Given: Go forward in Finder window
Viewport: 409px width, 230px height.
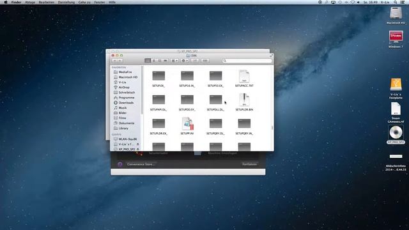Looking at the screenshot, I should pyautogui.click(x=120, y=61).
